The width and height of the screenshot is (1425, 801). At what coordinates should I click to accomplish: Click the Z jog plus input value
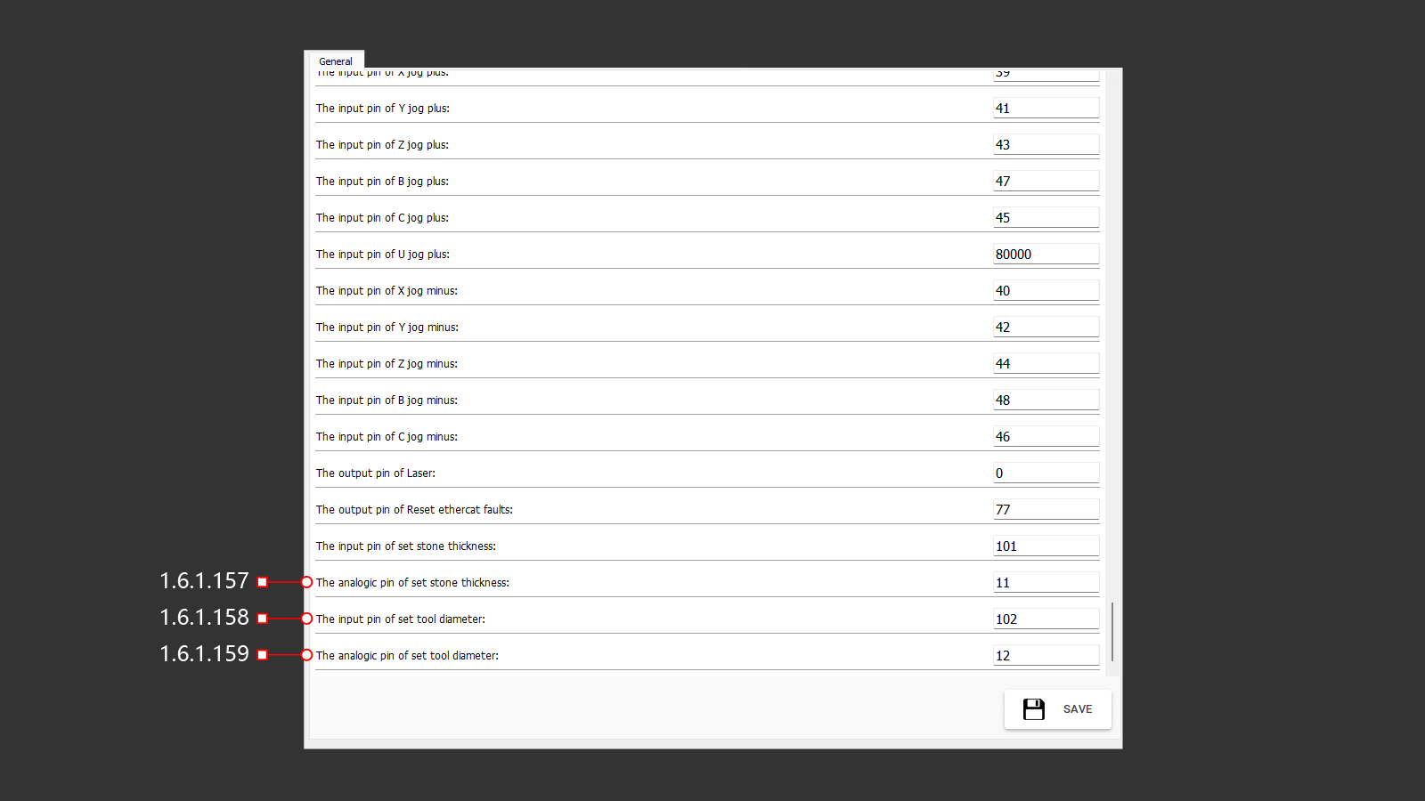[x=1045, y=145]
